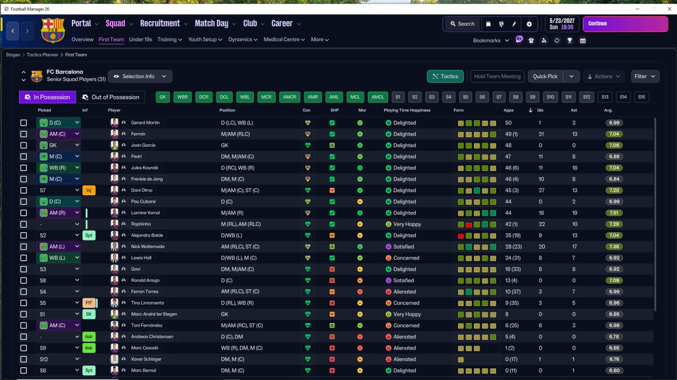The width and height of the screenshot is (677, 380).
Task: Click Lamine Yamal's player portrait icon
Action: pyautogui.click(x=114, y=213)
